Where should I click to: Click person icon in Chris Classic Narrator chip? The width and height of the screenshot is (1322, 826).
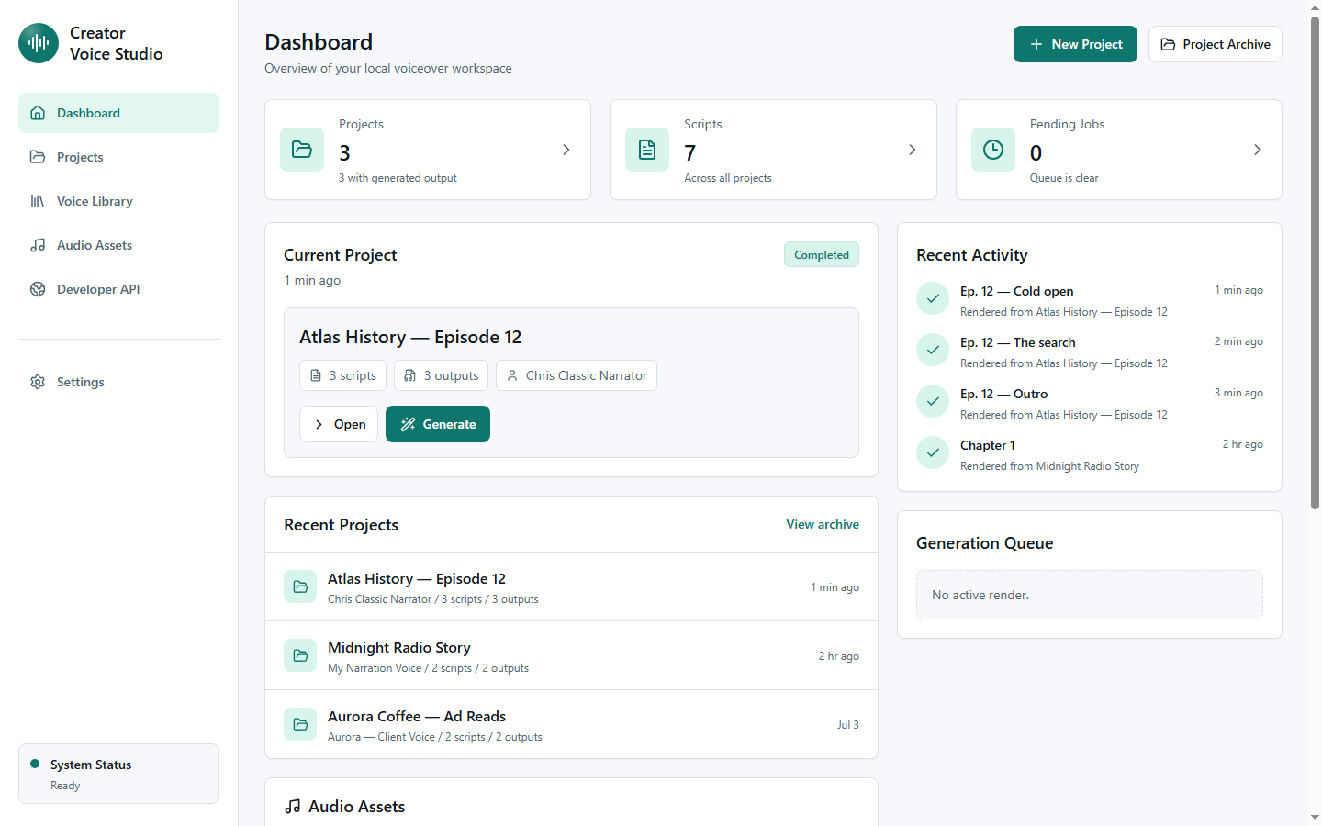(512, 375)
